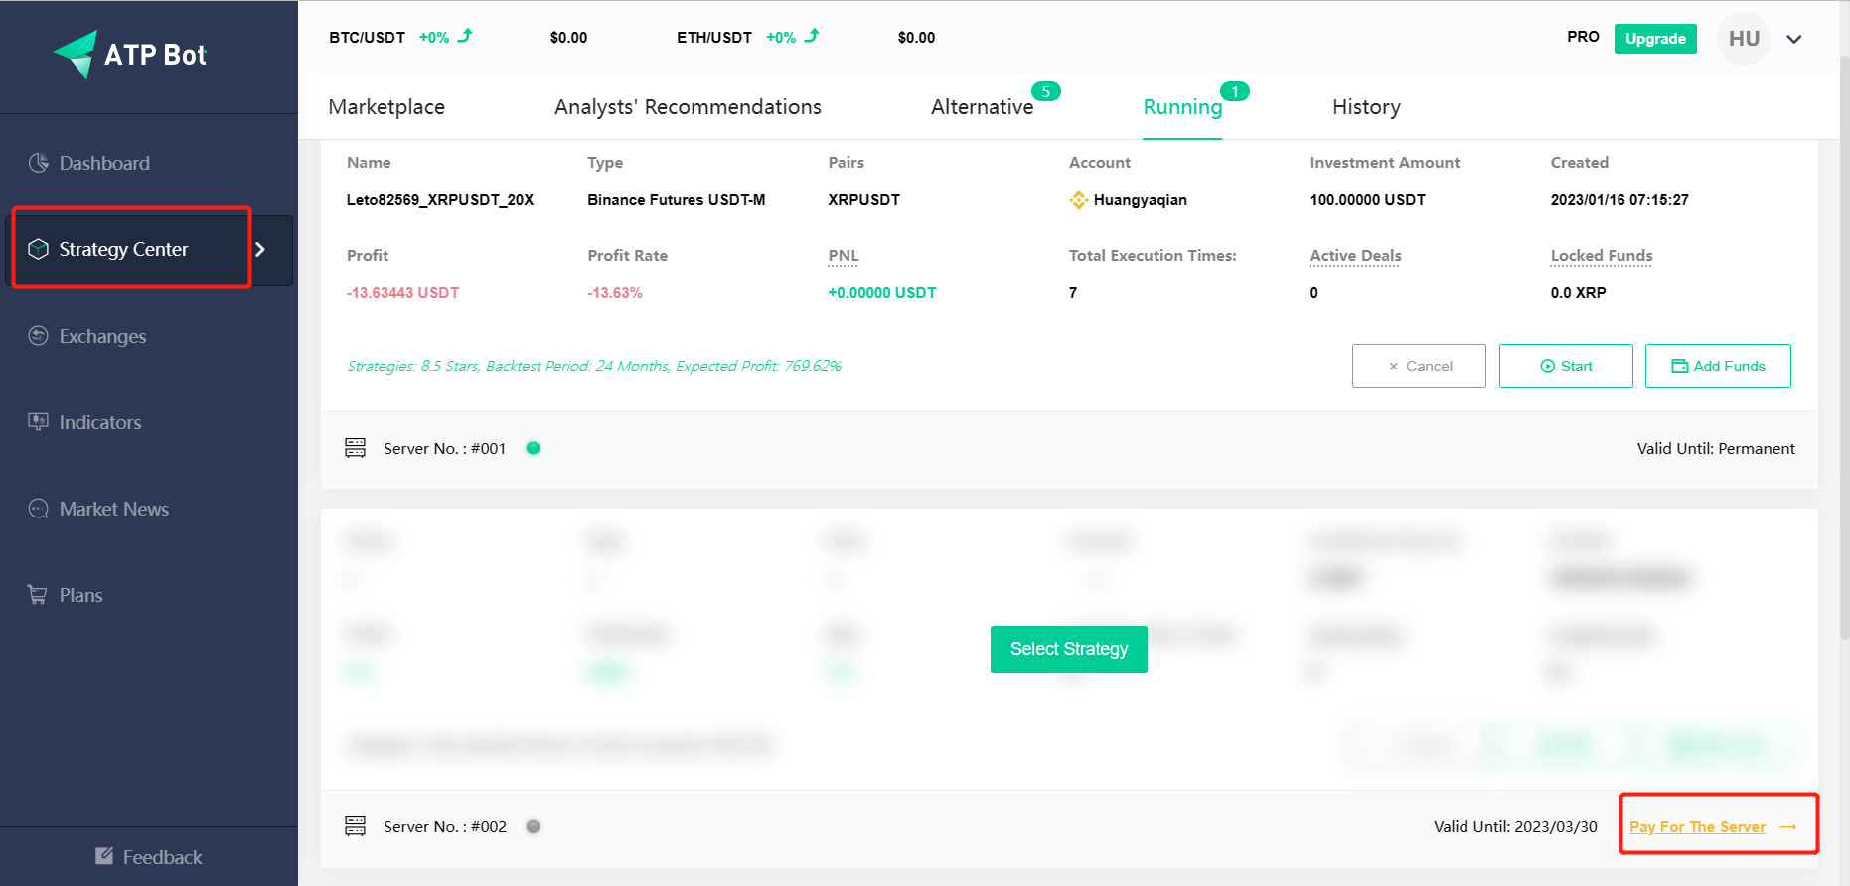Click strategy name Leto82569_XRPUSDT_20X
The image size is (1850, 886).
pyautogui.click(x=440, y=200)
